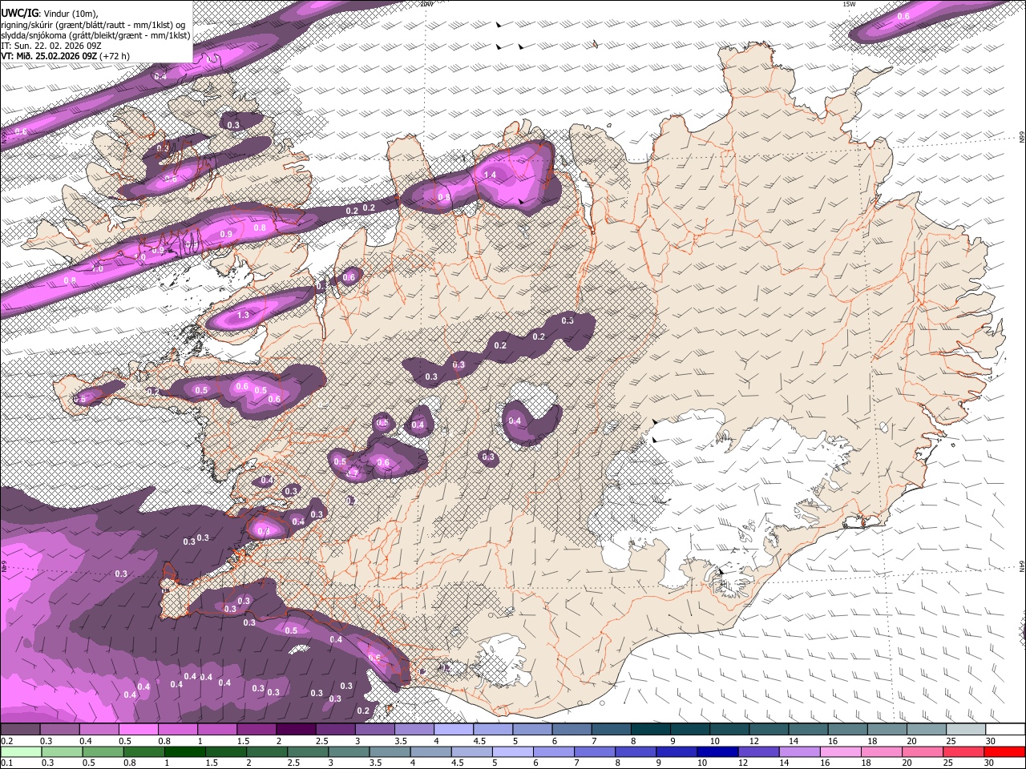Screen dimensions: 1026x769
Task: Click the bold "UWC/IG" title text
Action: [x=19, y=14]
